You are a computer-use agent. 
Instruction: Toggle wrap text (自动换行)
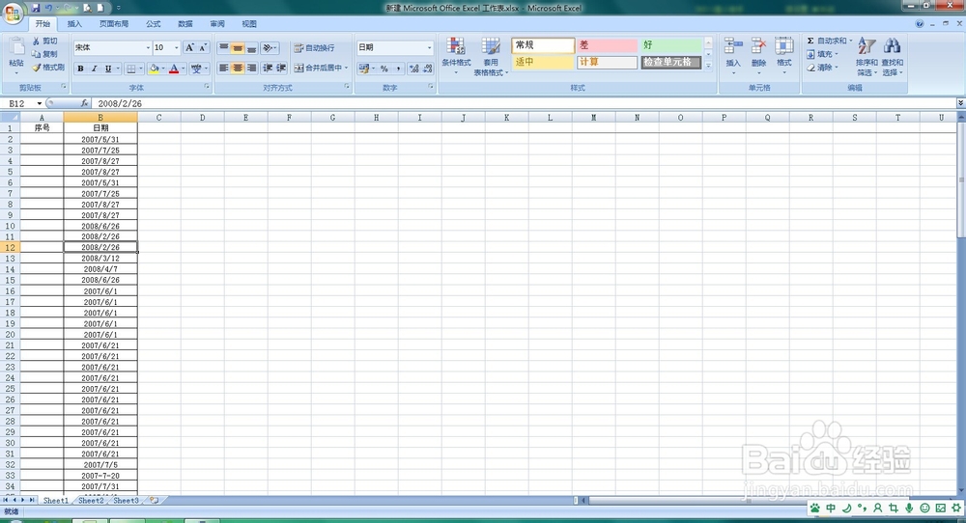(x=314, y=47)
